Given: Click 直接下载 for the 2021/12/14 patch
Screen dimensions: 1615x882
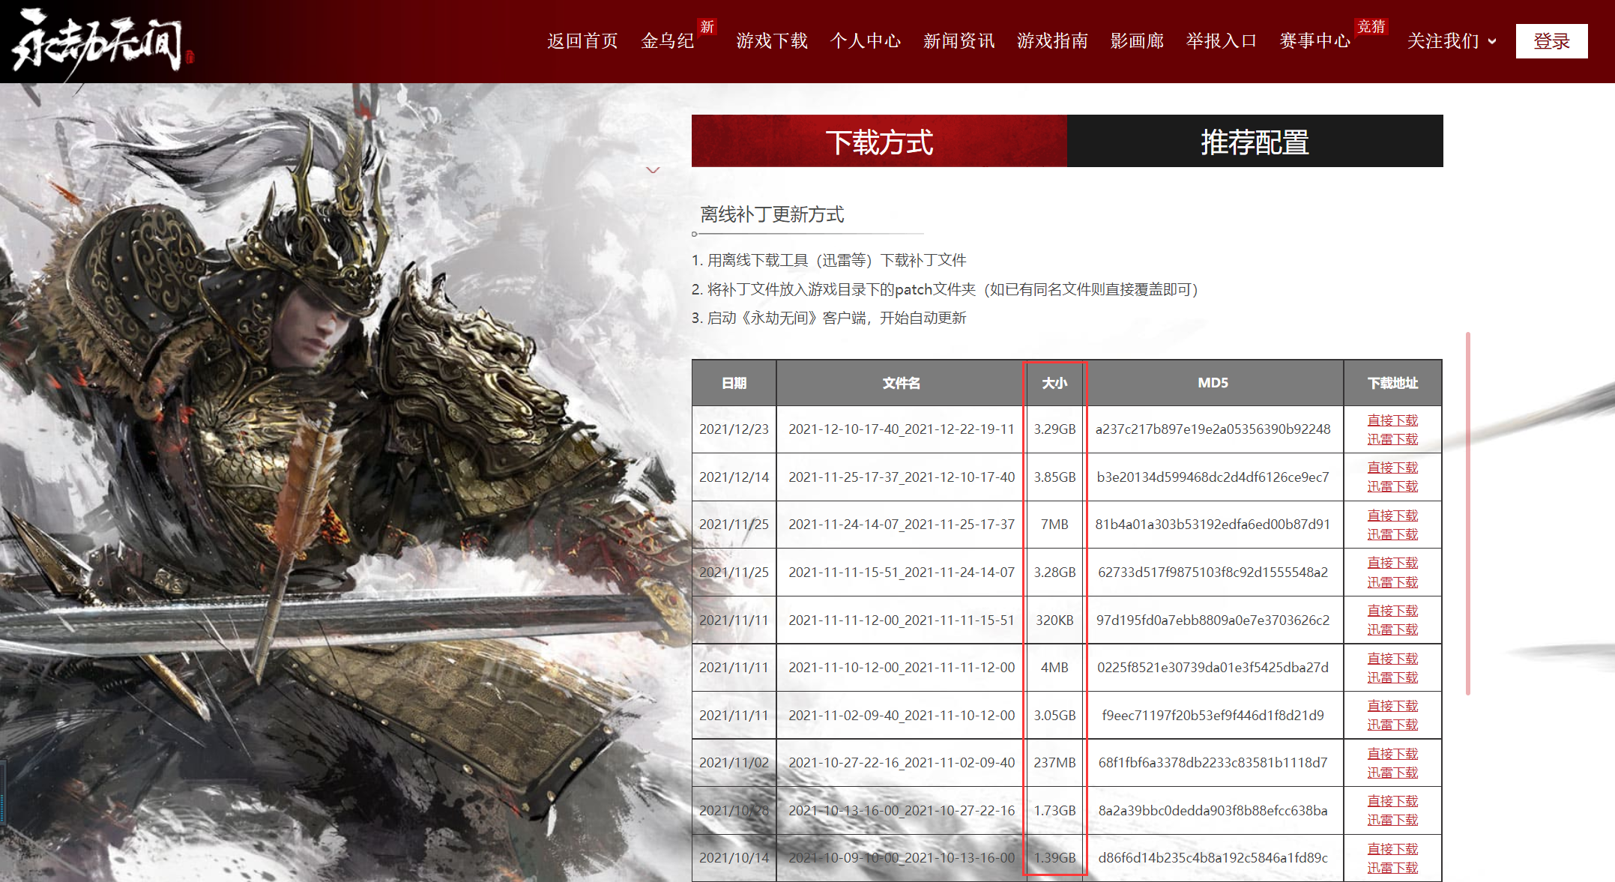Looking at the screenshot, I should [1392, 468].
